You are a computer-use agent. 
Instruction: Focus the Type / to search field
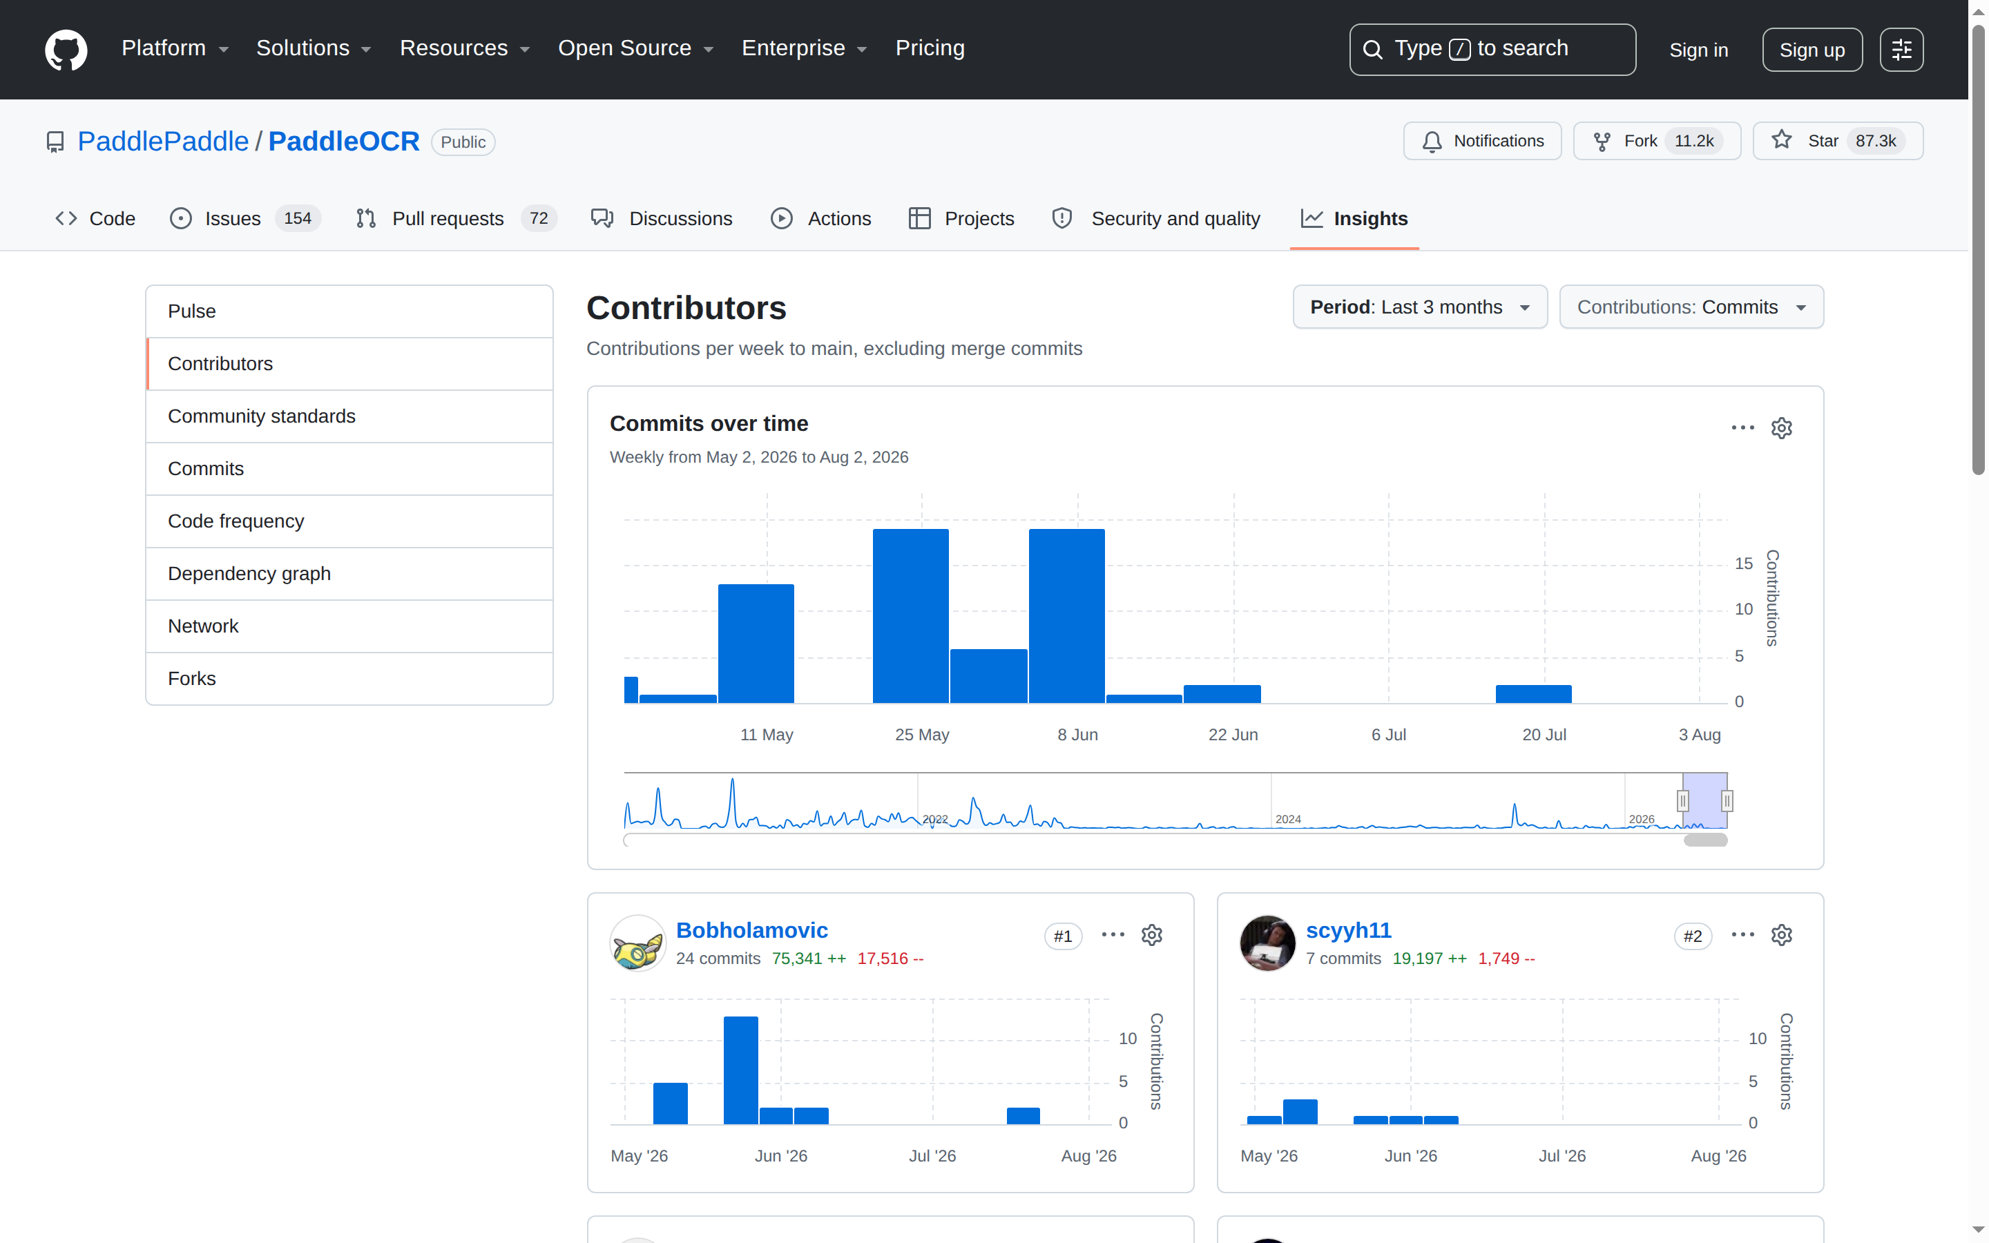click(x=1492, y=49)
